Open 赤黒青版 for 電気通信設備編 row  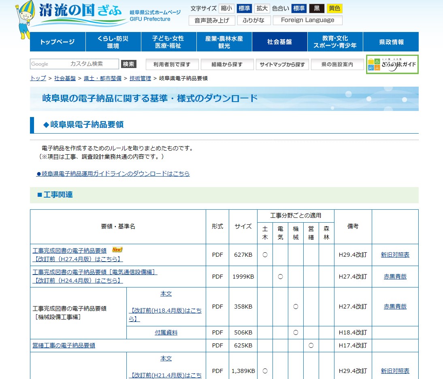[395, 277]
